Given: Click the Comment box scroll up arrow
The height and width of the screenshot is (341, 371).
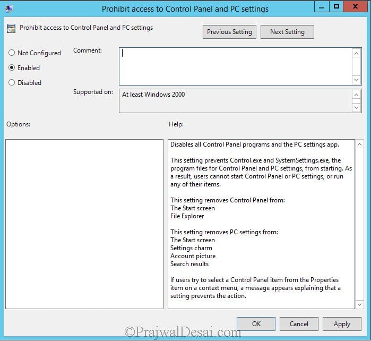Looking at the screenshot, I should pos(356,53).
